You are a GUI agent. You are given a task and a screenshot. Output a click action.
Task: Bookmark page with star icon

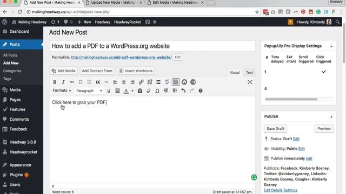pyautogui.click(x=257, y=12)
